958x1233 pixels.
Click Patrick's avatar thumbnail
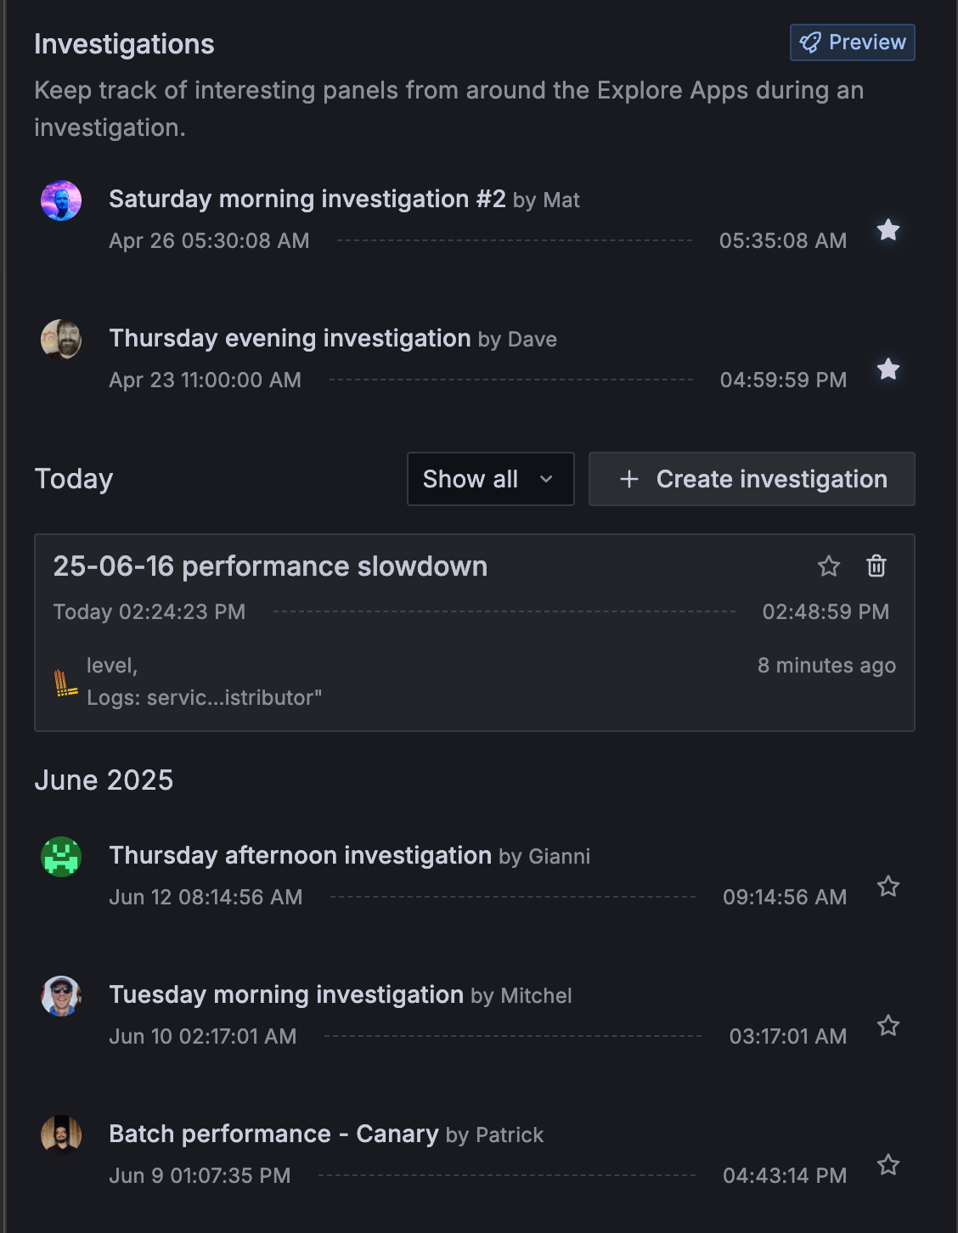[61, 1135]
